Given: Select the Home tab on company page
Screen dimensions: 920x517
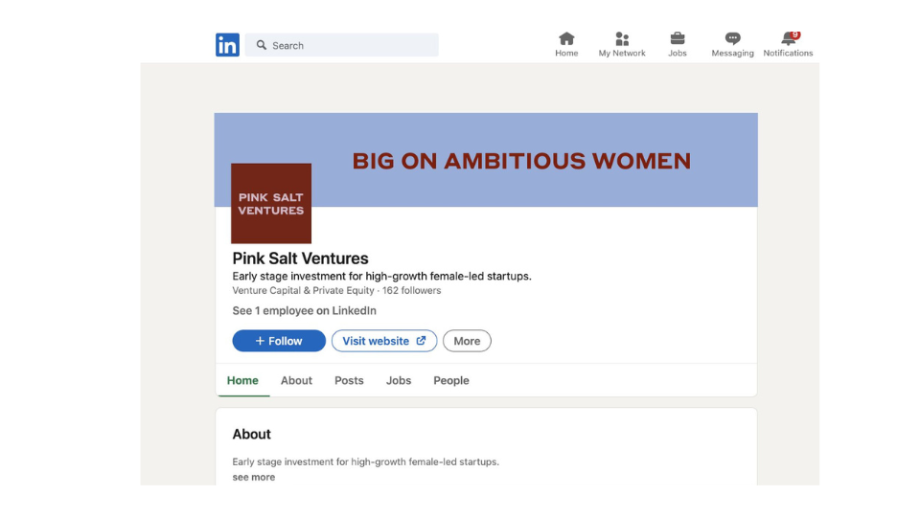Looking at the screenshot, I should (x=242, y=380).
